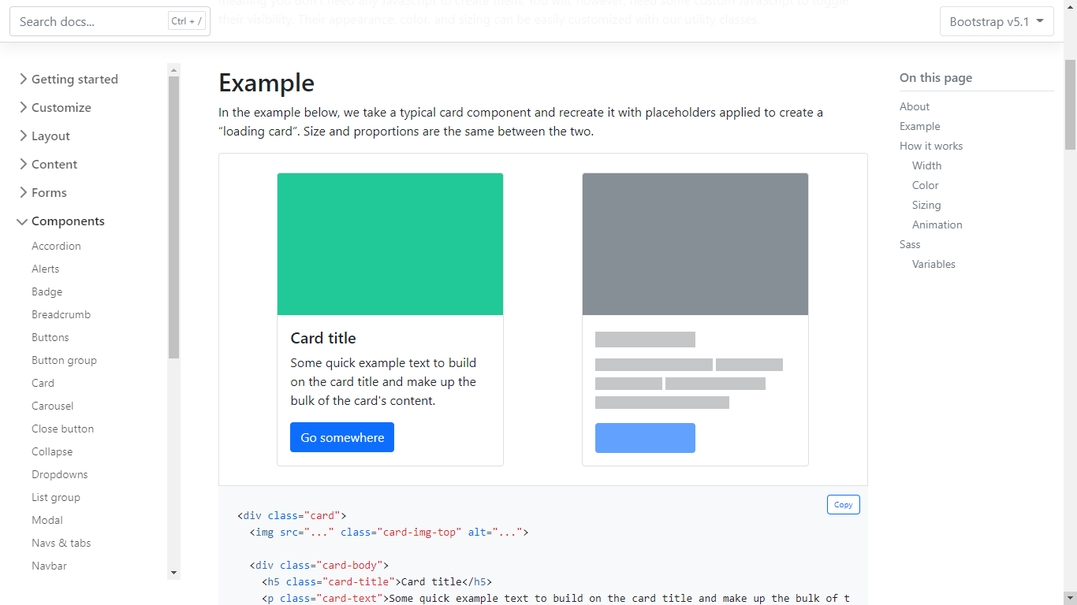Go to the Modal component page
1077x605 pixels.
[47, 520]
